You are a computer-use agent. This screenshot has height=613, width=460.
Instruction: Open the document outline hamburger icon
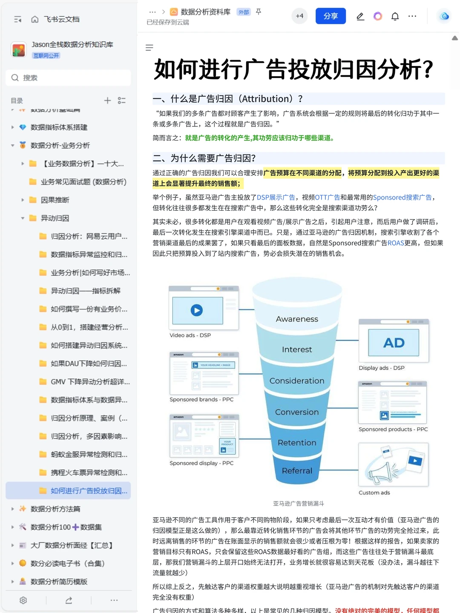click(x=149, y=48)
